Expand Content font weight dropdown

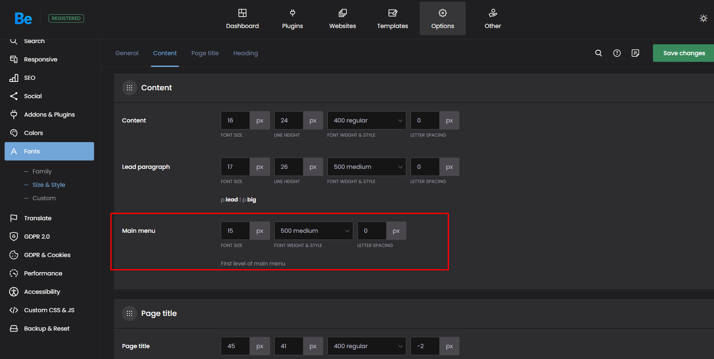366,120
